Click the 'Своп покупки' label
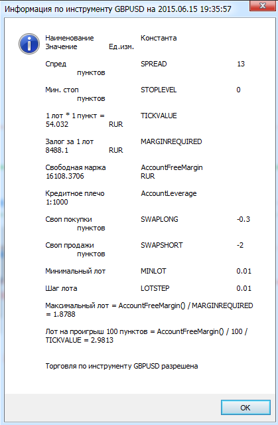 (69, 219)
